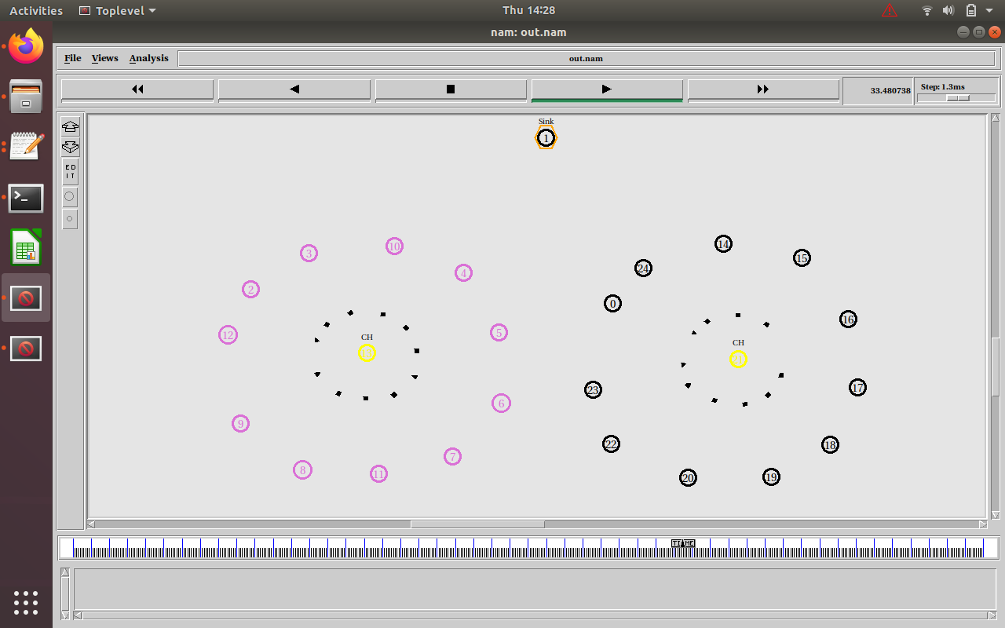Click the zoom out icon
Image resolution: width=1005 pixels, height=628 pixels.
[71, 147]
